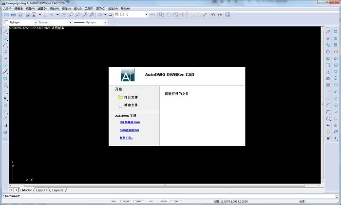
Task: Select the Arc draw tool
Action: click(5, 45)
